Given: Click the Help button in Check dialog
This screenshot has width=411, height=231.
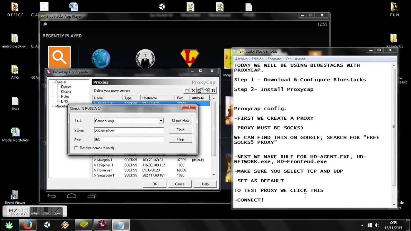Looking at the screenshot, I should 180,139.
